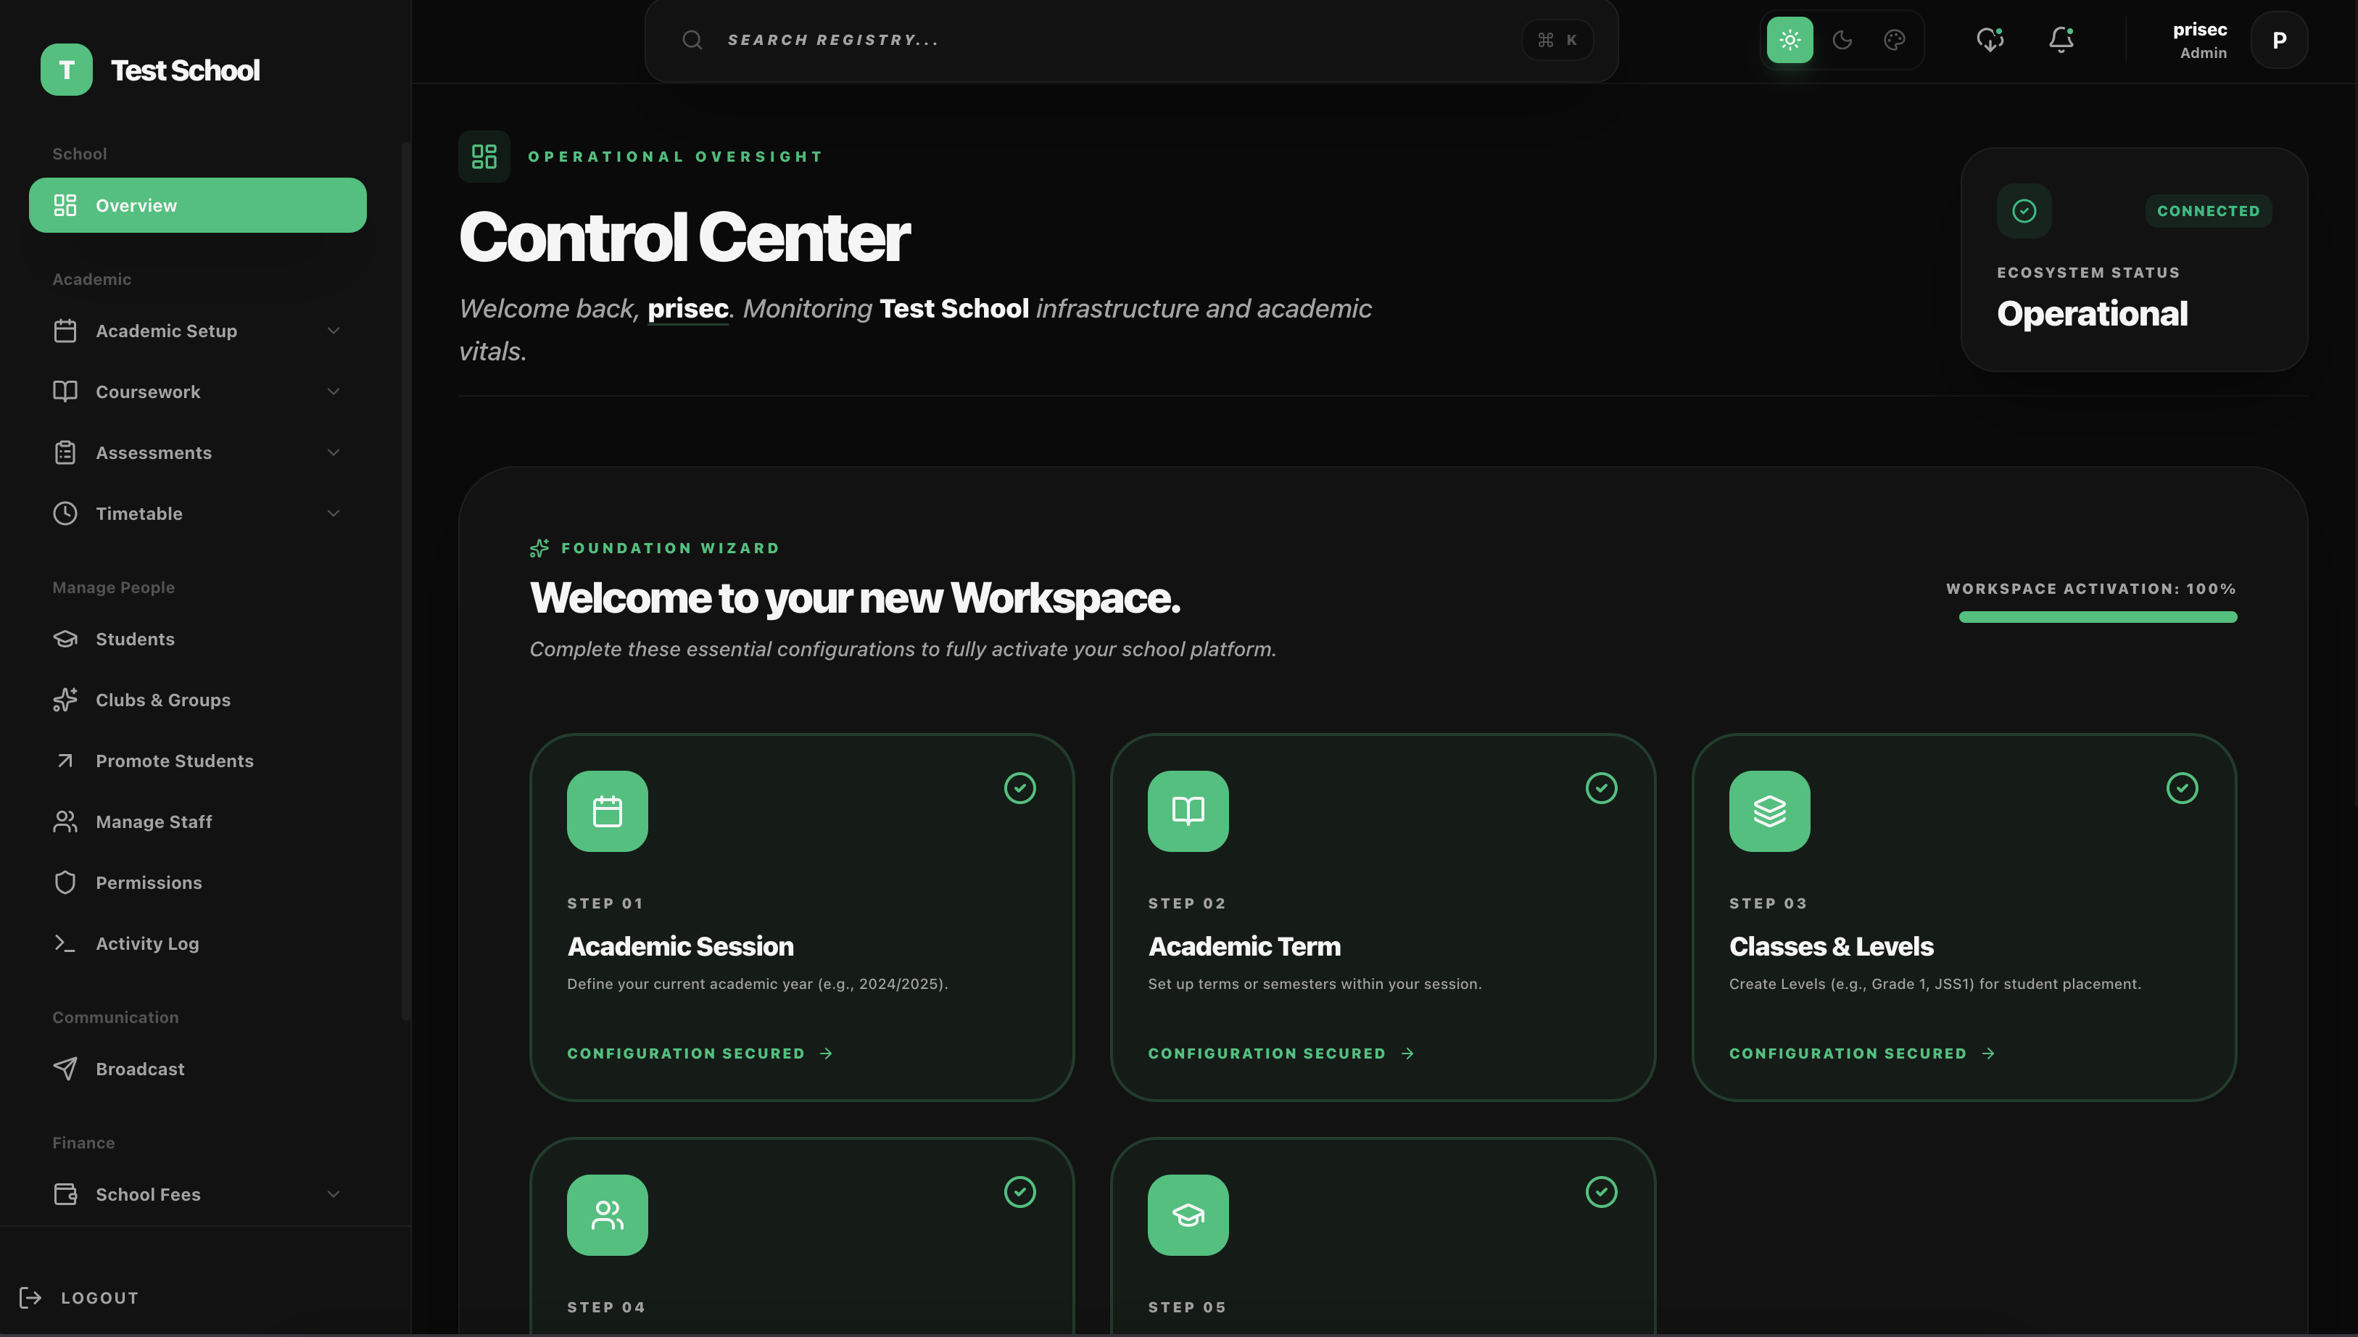2358x1337 pixels.
Task: Open the prisec profile avatar
Action: click(x=2279, y=41)
